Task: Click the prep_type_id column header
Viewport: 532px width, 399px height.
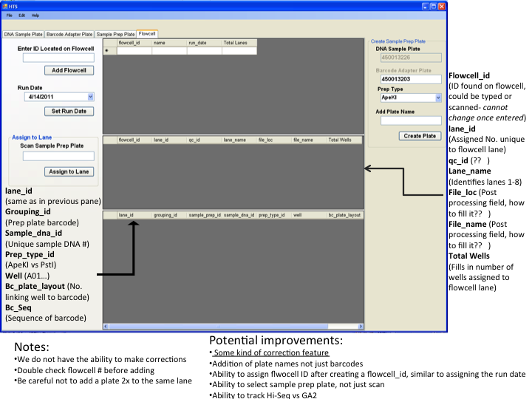Action: coord(274,215)
